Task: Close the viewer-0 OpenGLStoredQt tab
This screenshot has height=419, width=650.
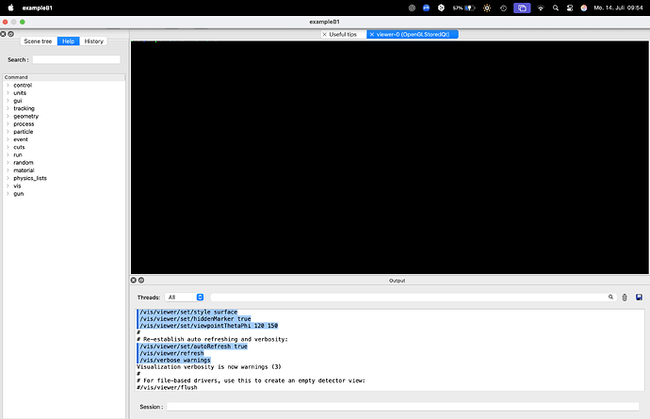Action: tap(372, 35)
